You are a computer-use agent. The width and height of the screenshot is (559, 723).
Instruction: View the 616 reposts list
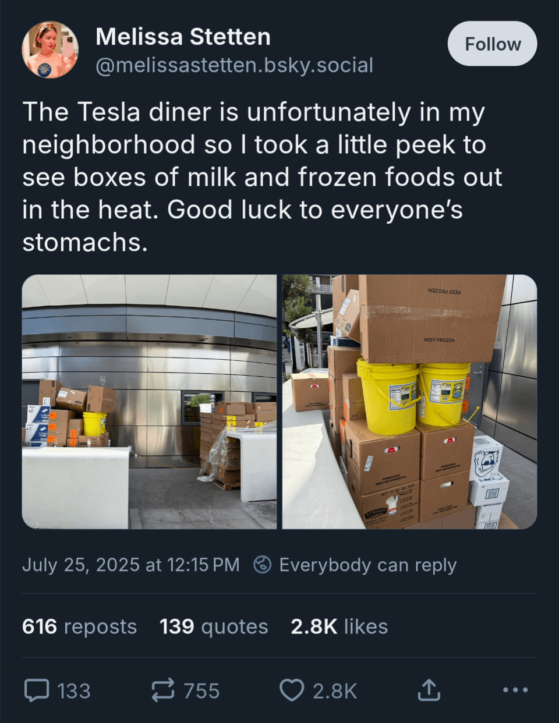(79, 626)
